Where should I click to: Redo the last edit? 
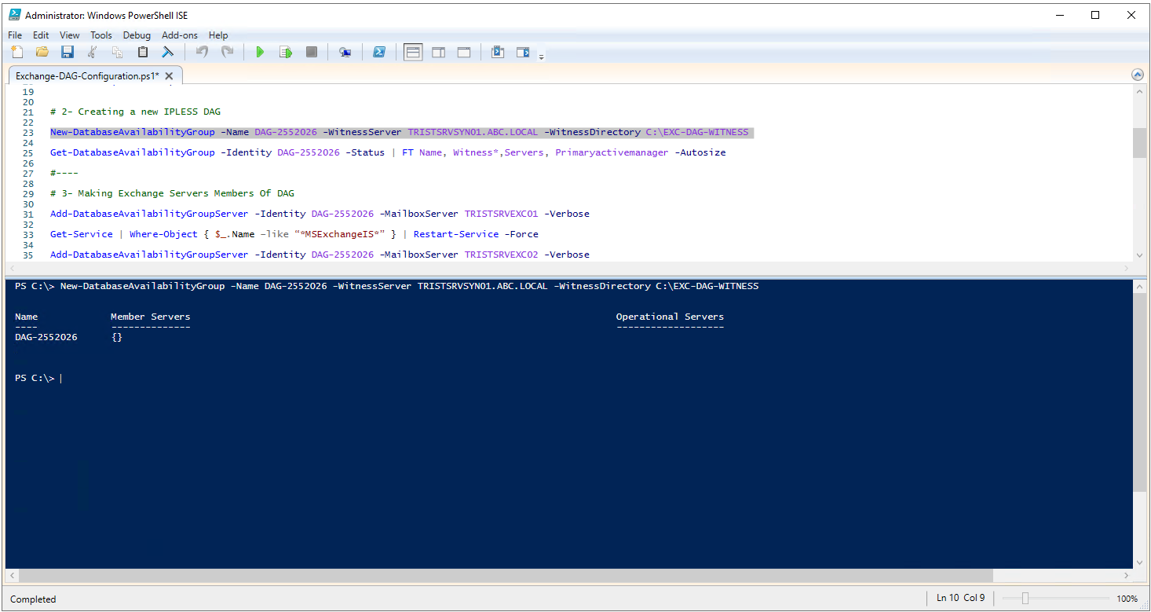(x=227, y=52)
